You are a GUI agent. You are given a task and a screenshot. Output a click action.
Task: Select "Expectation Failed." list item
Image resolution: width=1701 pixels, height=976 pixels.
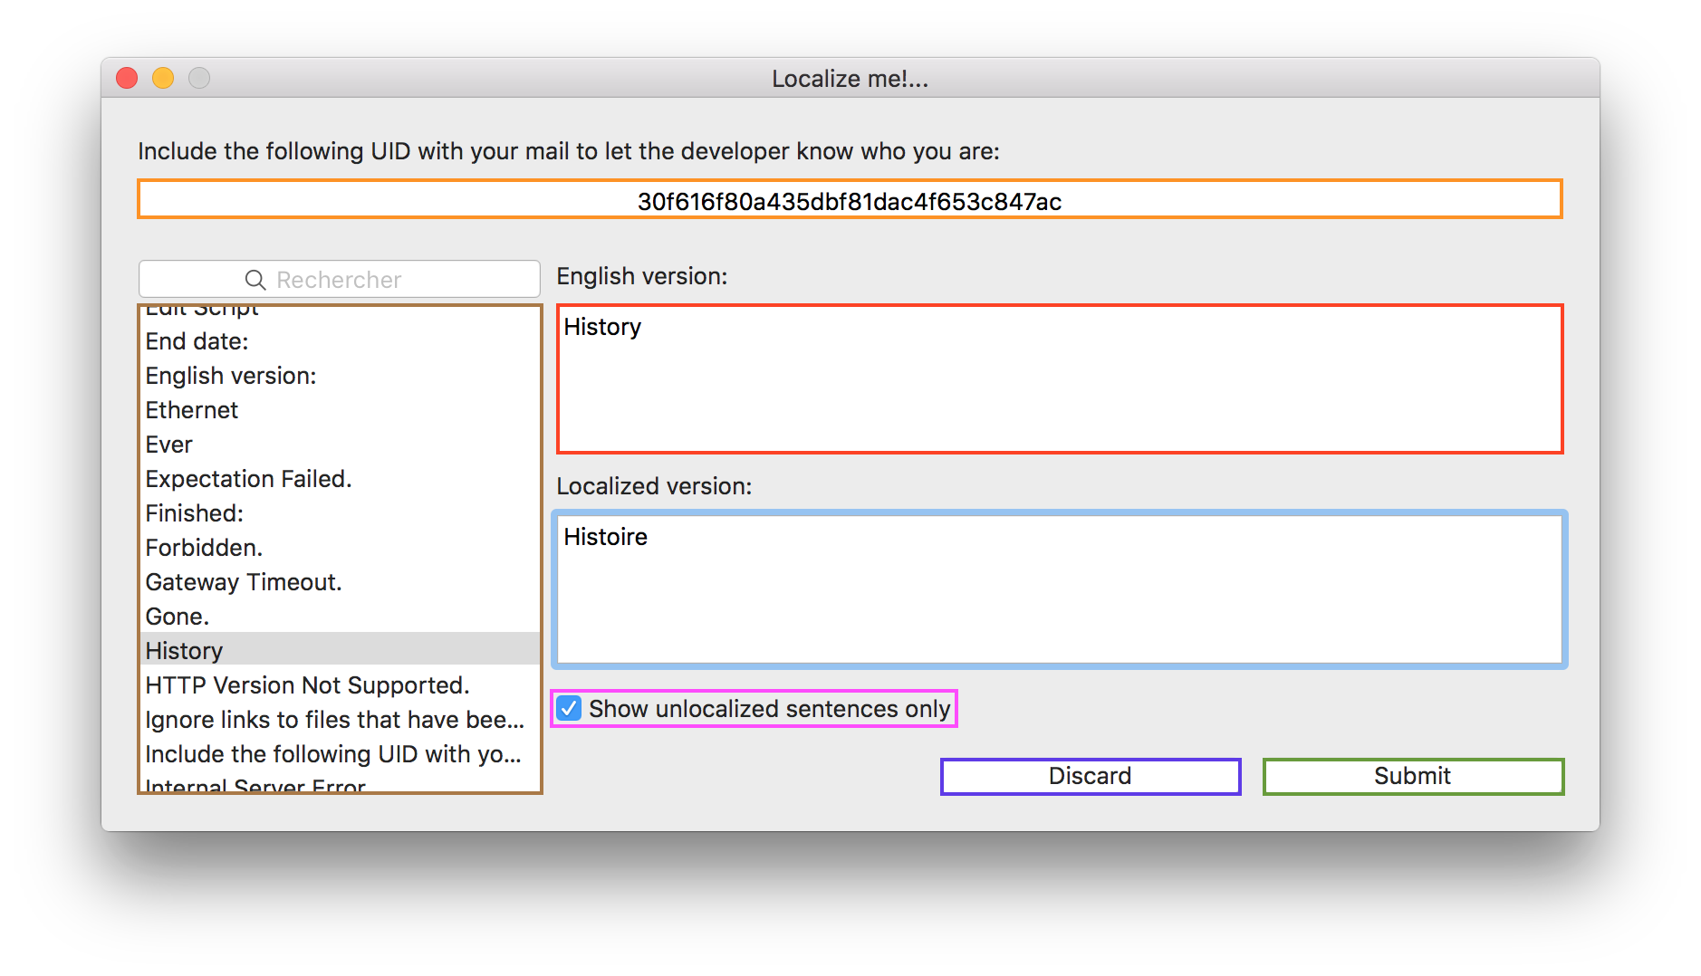click(248, 479)
